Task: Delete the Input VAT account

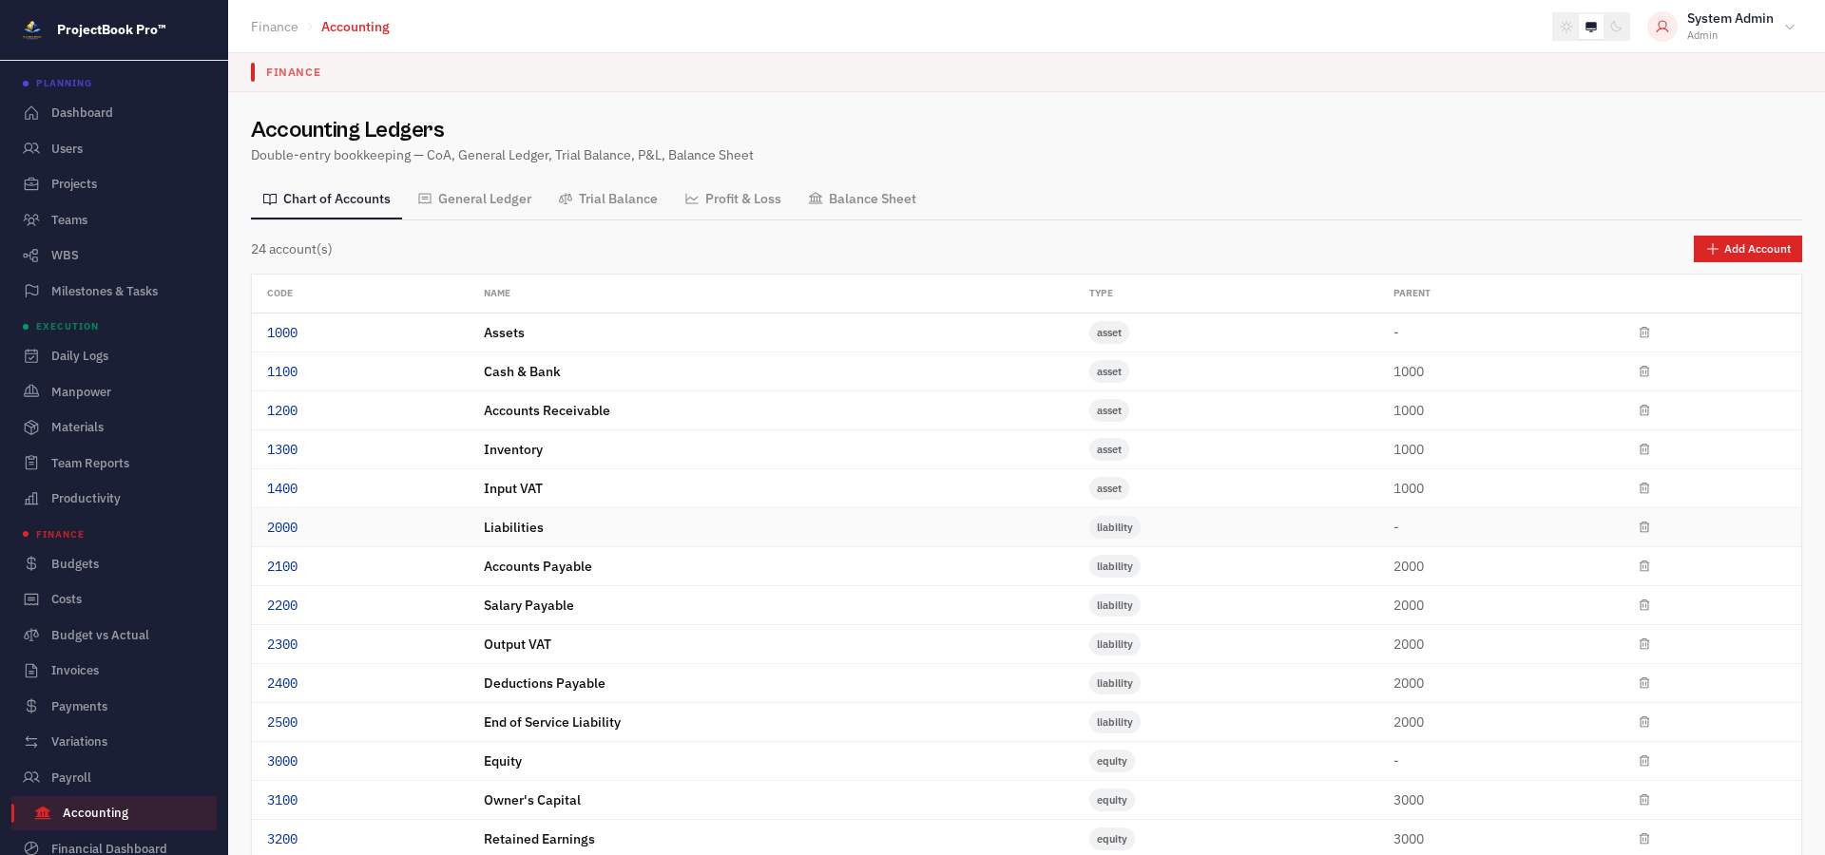Action: [x=1644, y=488]
